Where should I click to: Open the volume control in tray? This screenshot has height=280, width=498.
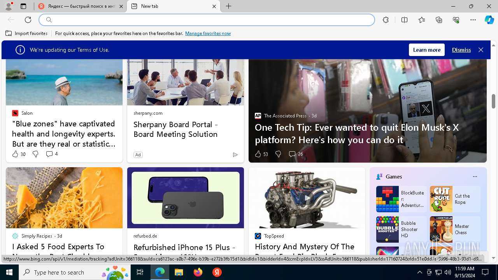(x=448, y=272)
